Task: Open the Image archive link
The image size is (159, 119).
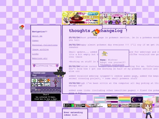Action: (40, 49)
